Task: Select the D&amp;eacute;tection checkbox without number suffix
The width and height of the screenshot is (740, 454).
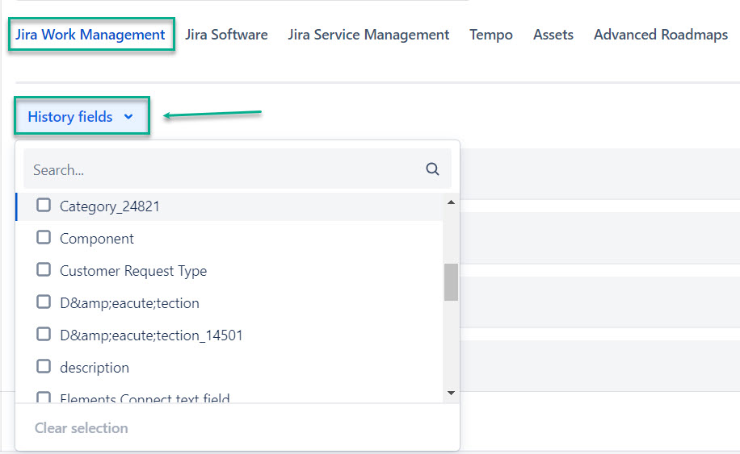Action: 44,302
